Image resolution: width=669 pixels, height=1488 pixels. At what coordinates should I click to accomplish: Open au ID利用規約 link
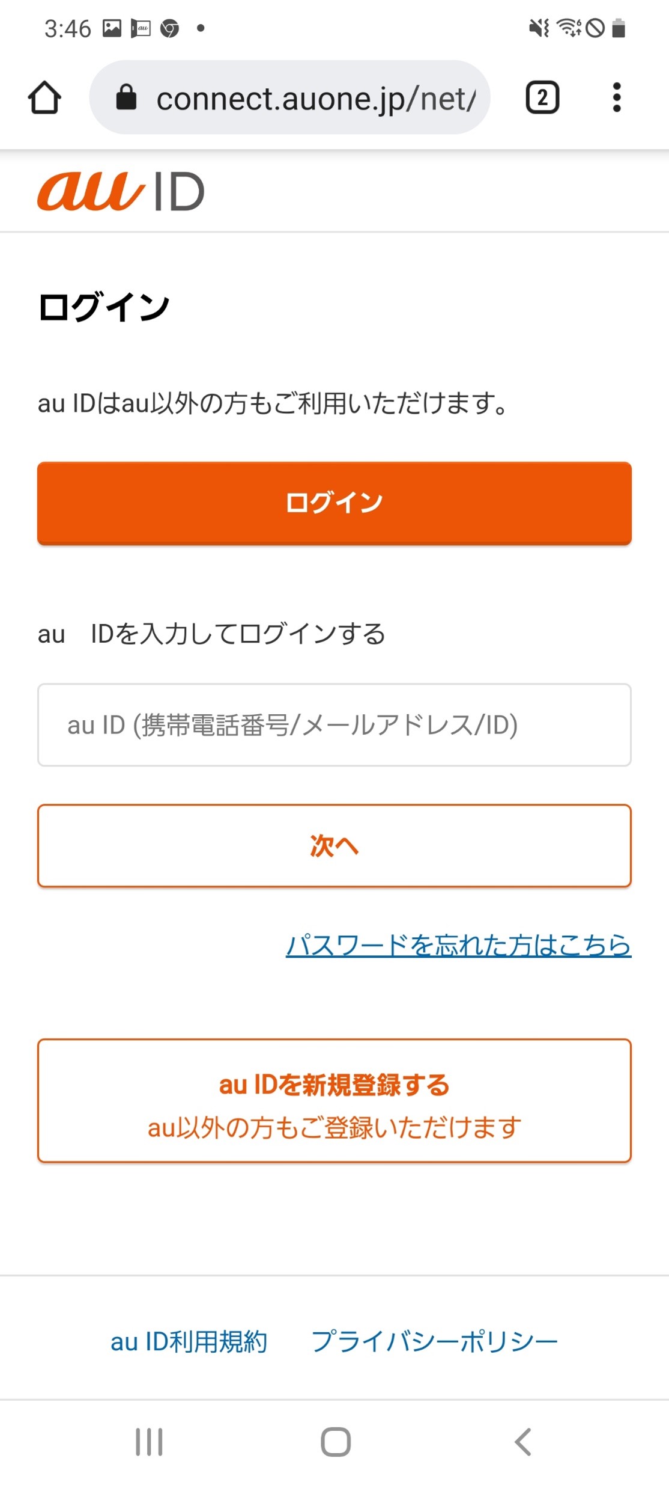189,1341
